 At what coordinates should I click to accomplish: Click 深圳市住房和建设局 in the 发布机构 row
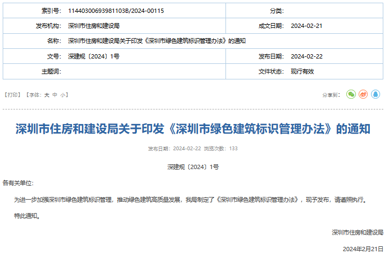pyautogui.click(x=93, y=26)
